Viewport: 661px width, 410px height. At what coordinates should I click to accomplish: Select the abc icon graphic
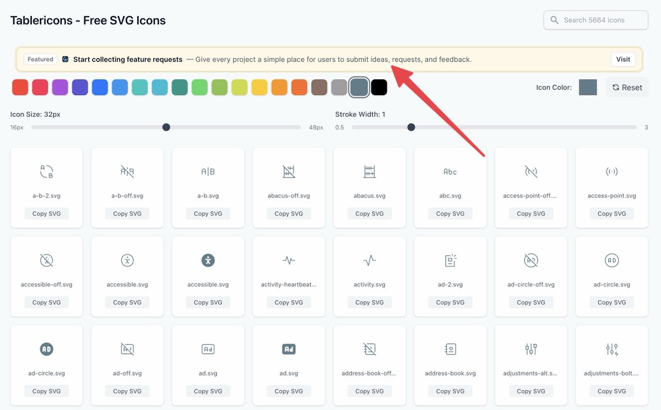click(450, 171)
